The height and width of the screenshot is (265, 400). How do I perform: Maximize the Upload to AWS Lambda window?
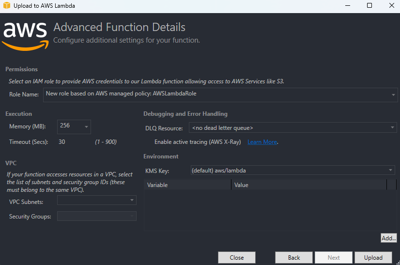pyautogui.click(x=369, y=6)
